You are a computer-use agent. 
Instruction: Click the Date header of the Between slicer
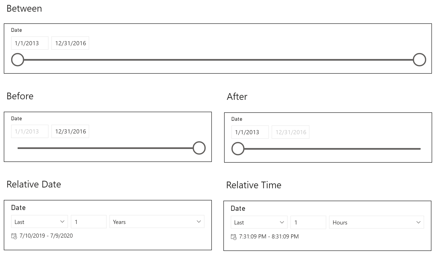point(16,30)
